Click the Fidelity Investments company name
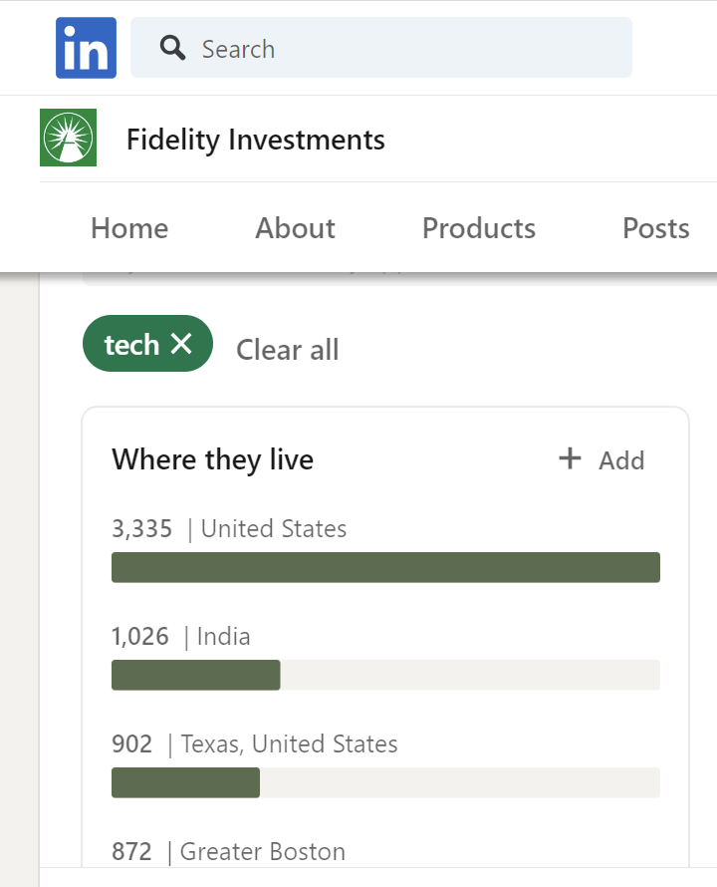 (x=256, y=140)
